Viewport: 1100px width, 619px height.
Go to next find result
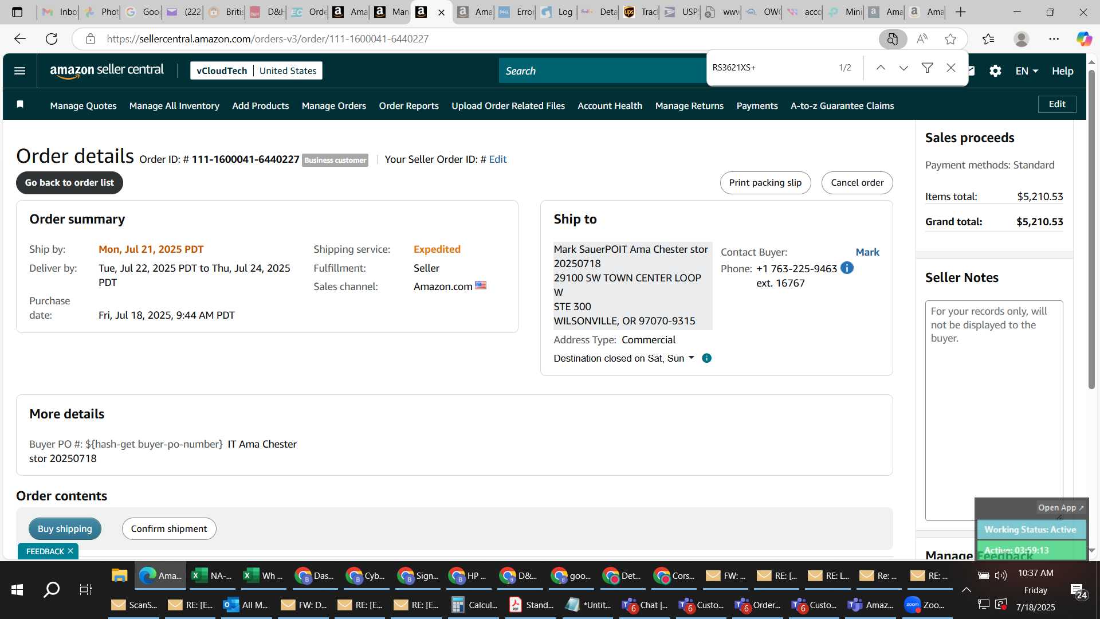pyautogui.click(x=903, y=68)
